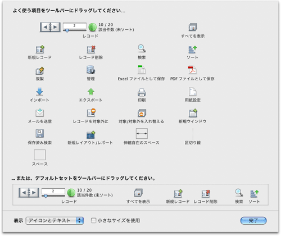281x236 pixels.
Task: Click the すべてを表示 icon in the top row
Action: tap(193, 27)
